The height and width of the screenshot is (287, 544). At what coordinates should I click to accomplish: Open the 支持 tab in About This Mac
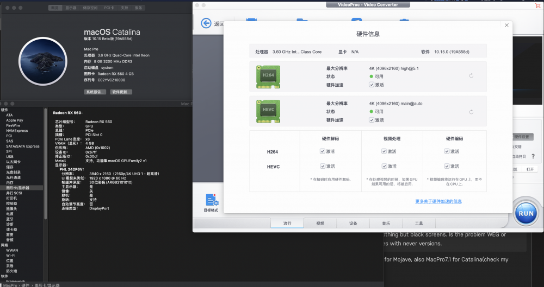coord(124,8)
